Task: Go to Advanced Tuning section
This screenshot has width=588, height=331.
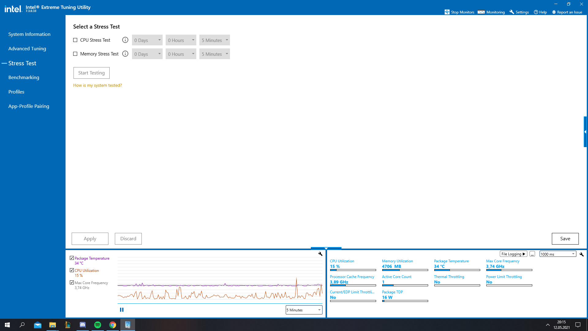Action: tap(27, 48)
